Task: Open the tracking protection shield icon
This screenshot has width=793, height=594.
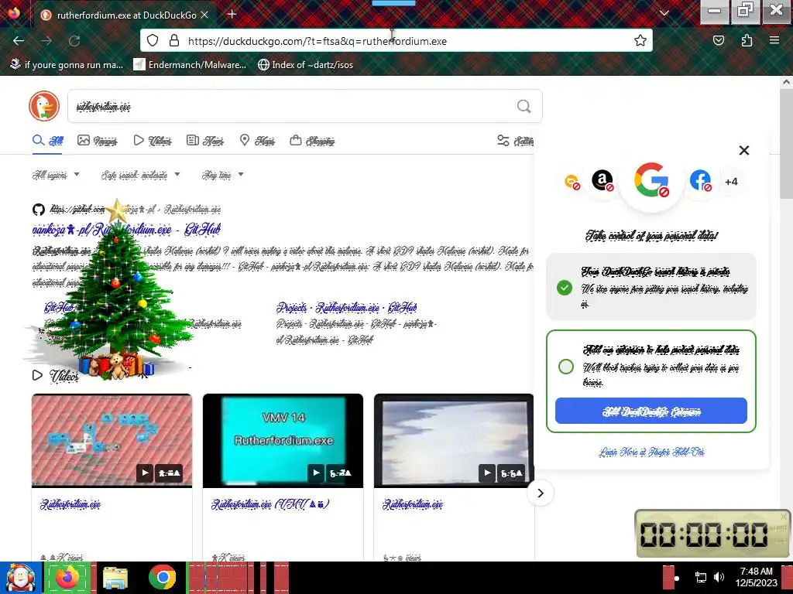Action: (153, 41)
